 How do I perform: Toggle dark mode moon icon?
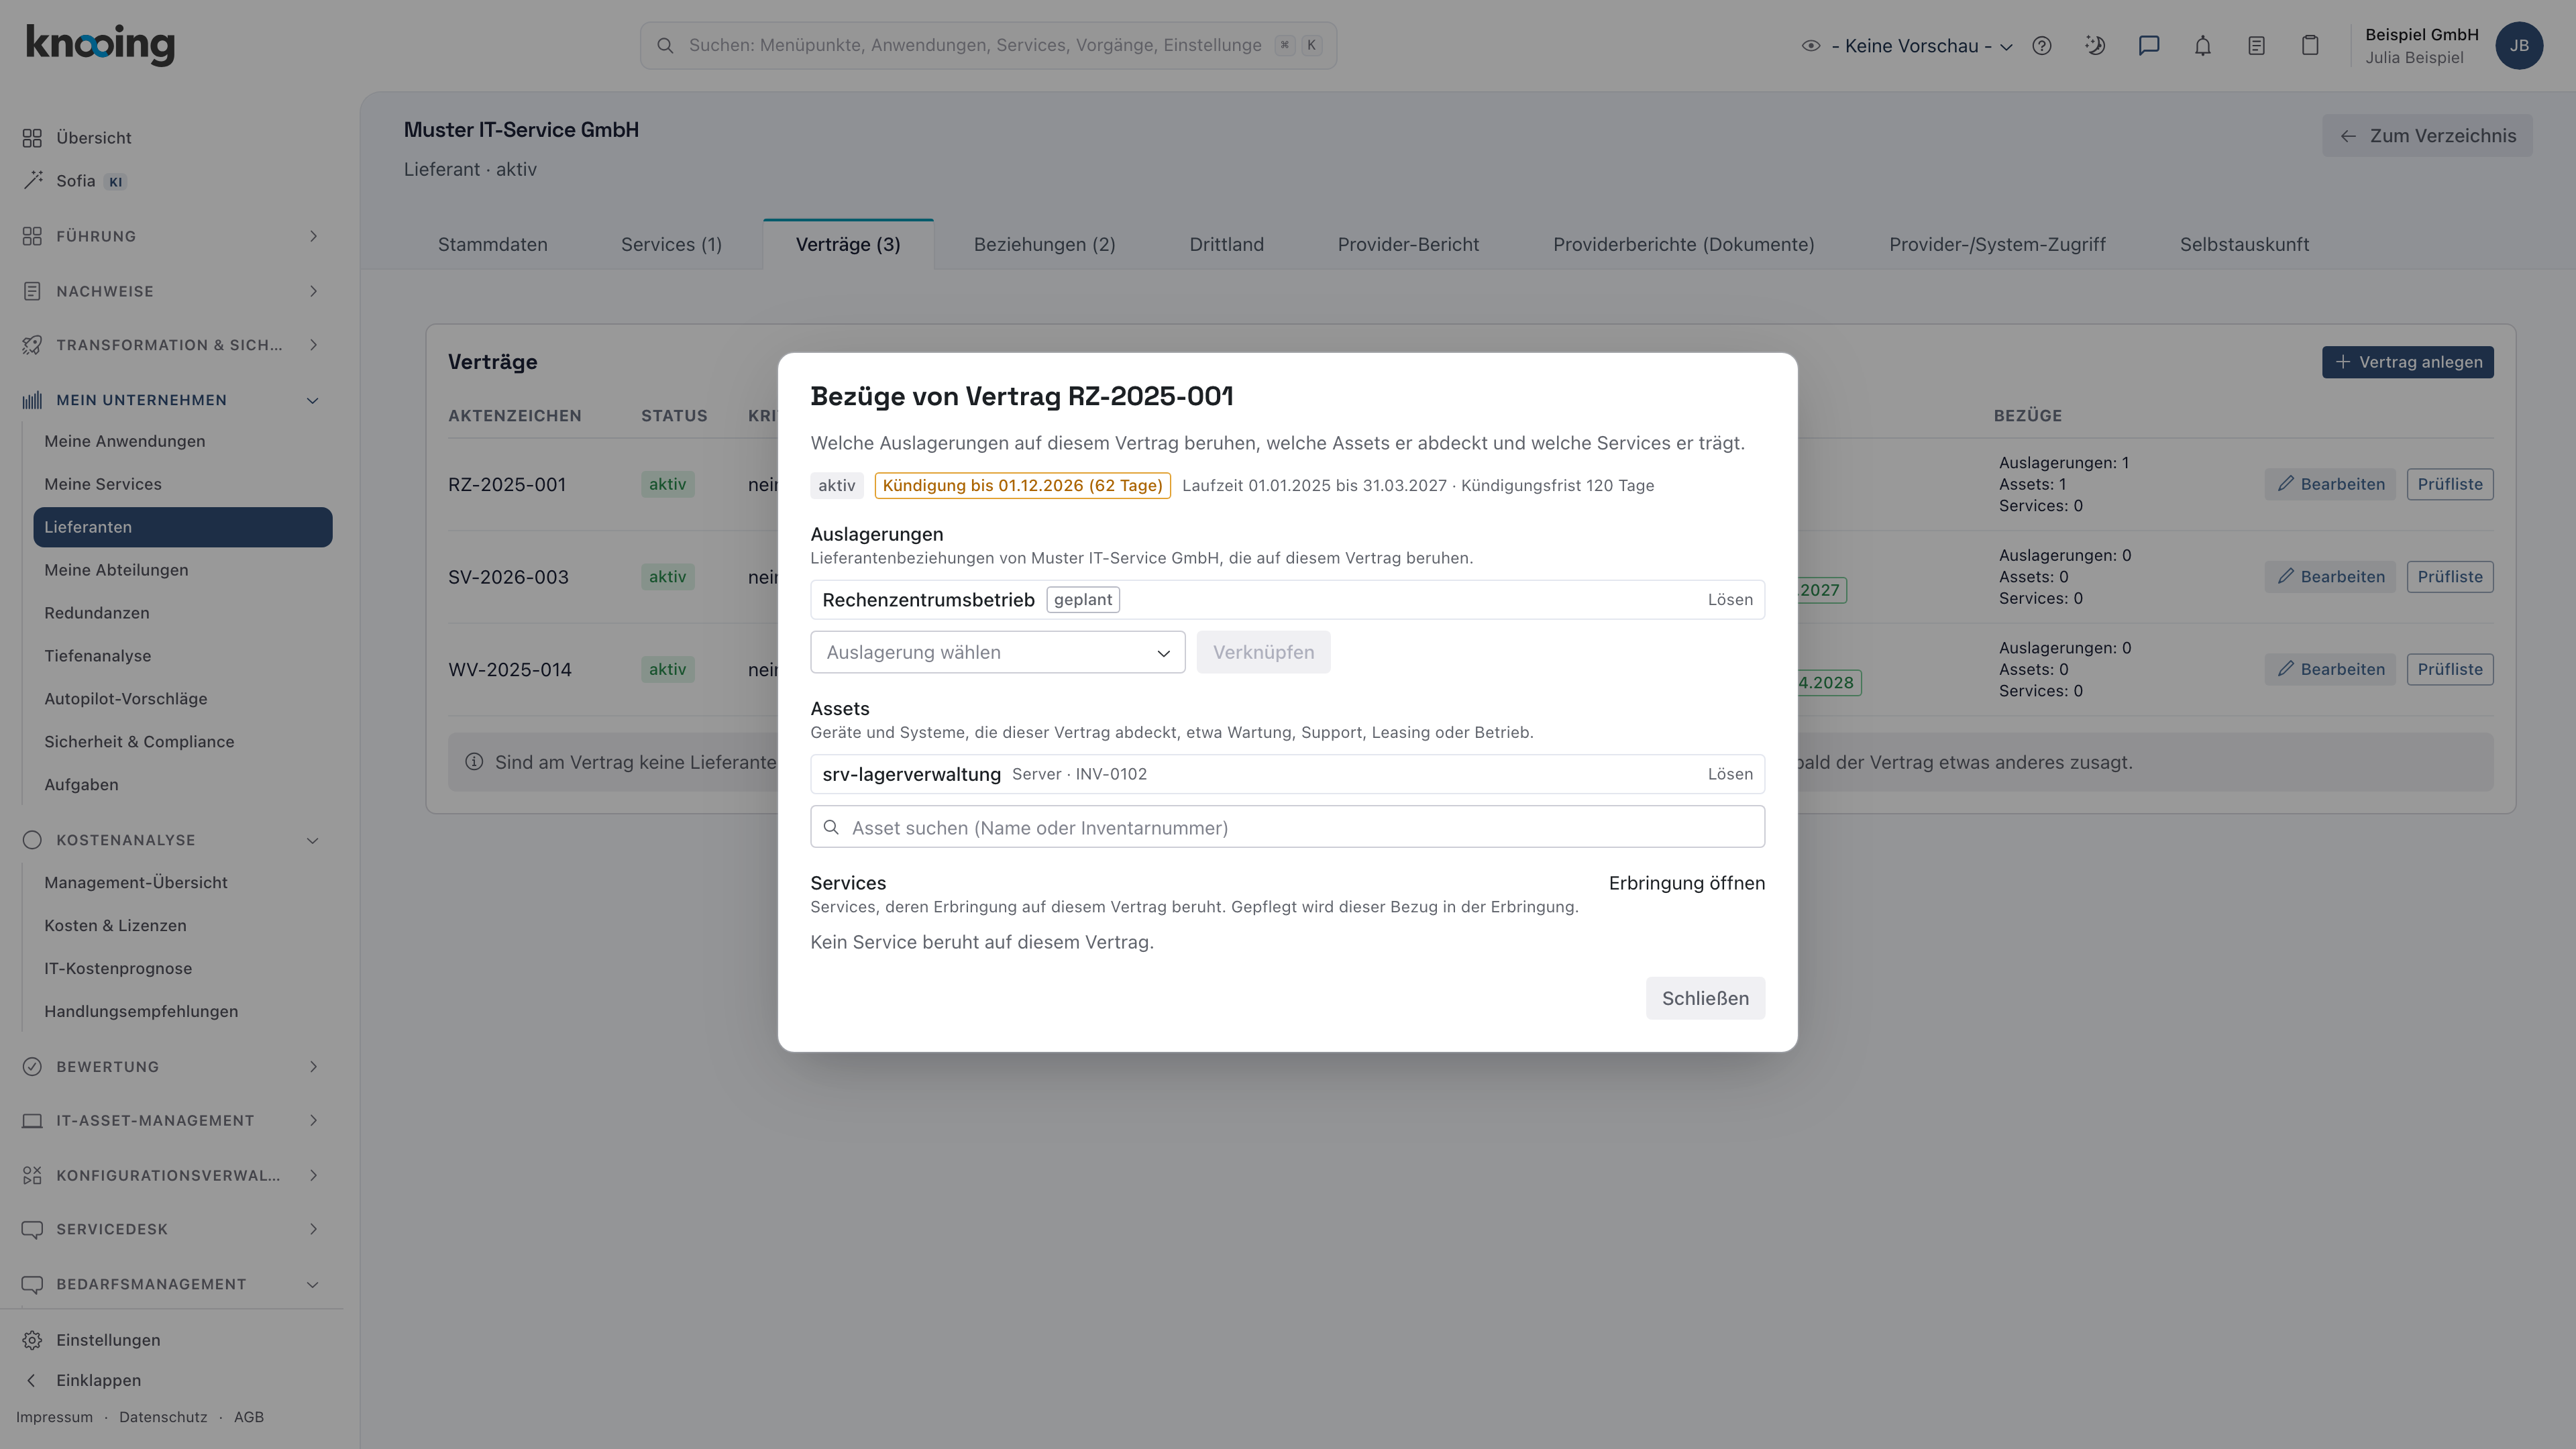tap(2095, 46)
